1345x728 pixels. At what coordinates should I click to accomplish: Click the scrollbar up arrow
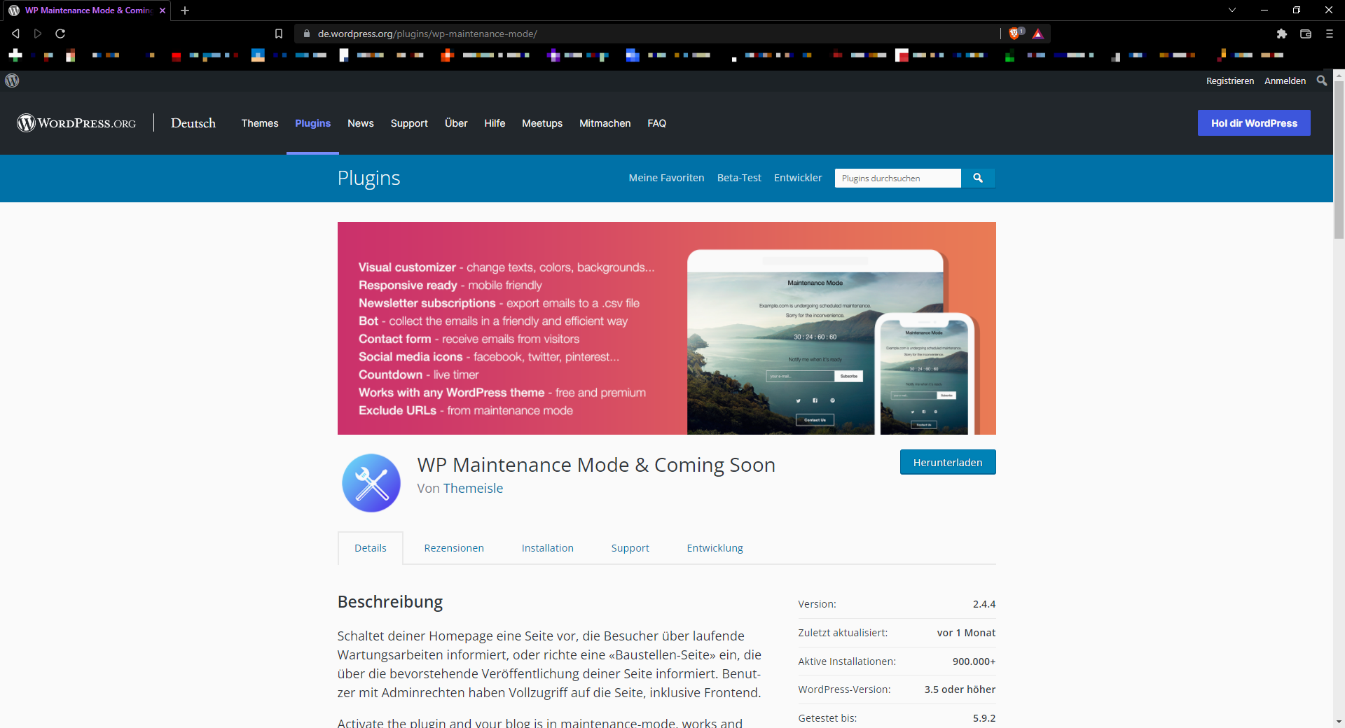(x=1339, y=74)
